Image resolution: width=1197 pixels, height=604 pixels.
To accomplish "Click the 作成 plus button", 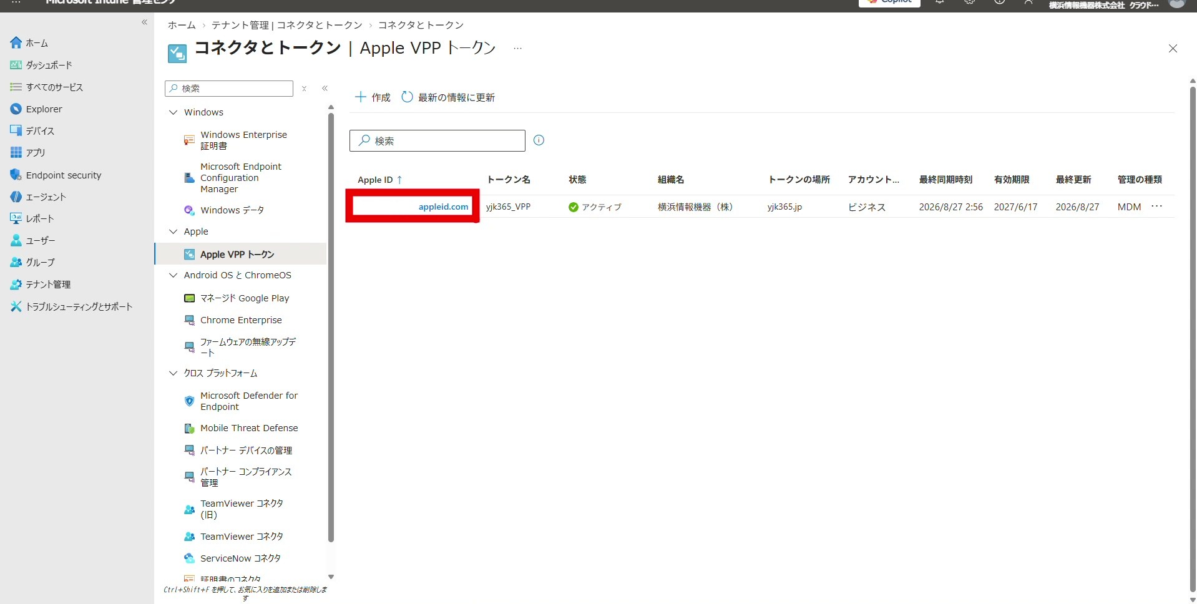I will pyautogui.click(x=373, y=97).
